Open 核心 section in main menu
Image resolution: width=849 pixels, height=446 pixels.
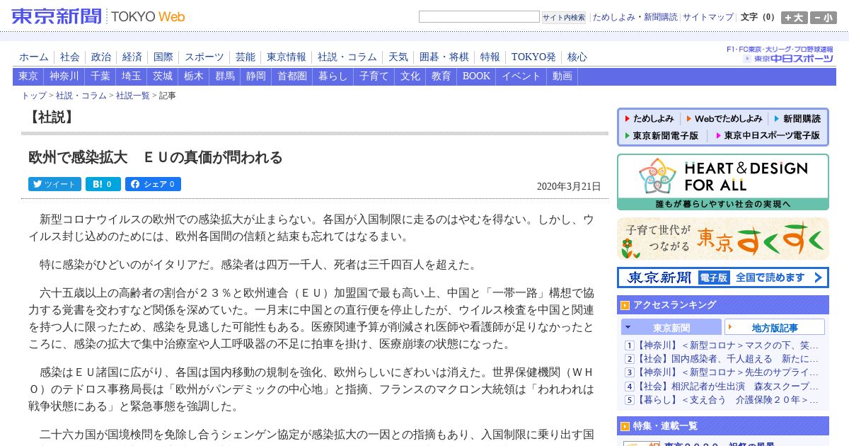[577, 57]
